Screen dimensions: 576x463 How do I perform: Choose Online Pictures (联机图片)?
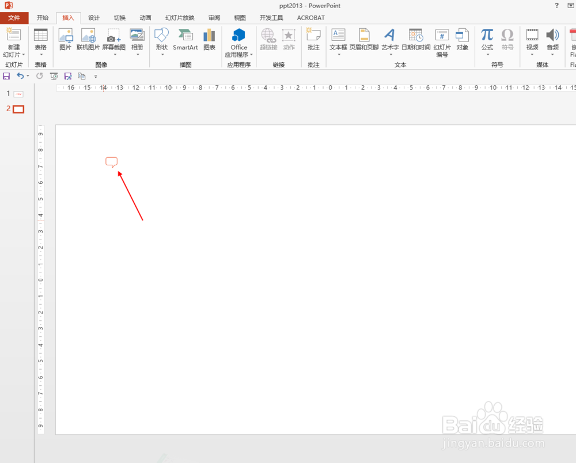point(88,39)
